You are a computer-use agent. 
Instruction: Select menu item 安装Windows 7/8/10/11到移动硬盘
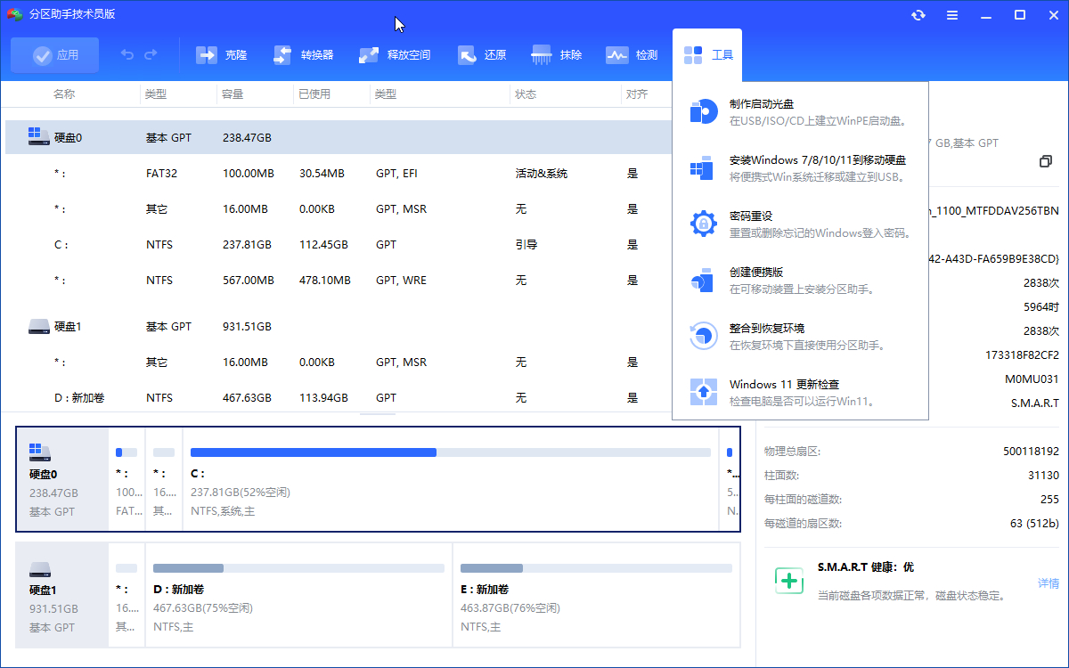(800, 167)
